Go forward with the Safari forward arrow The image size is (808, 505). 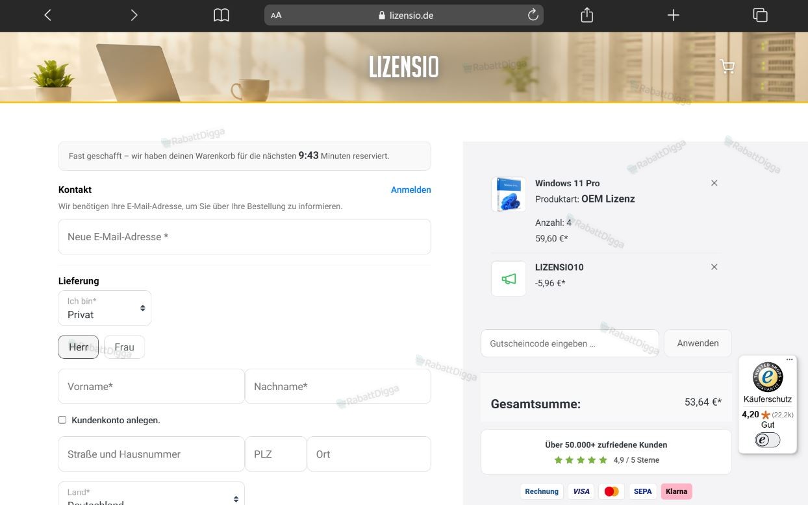coord(134,15)
